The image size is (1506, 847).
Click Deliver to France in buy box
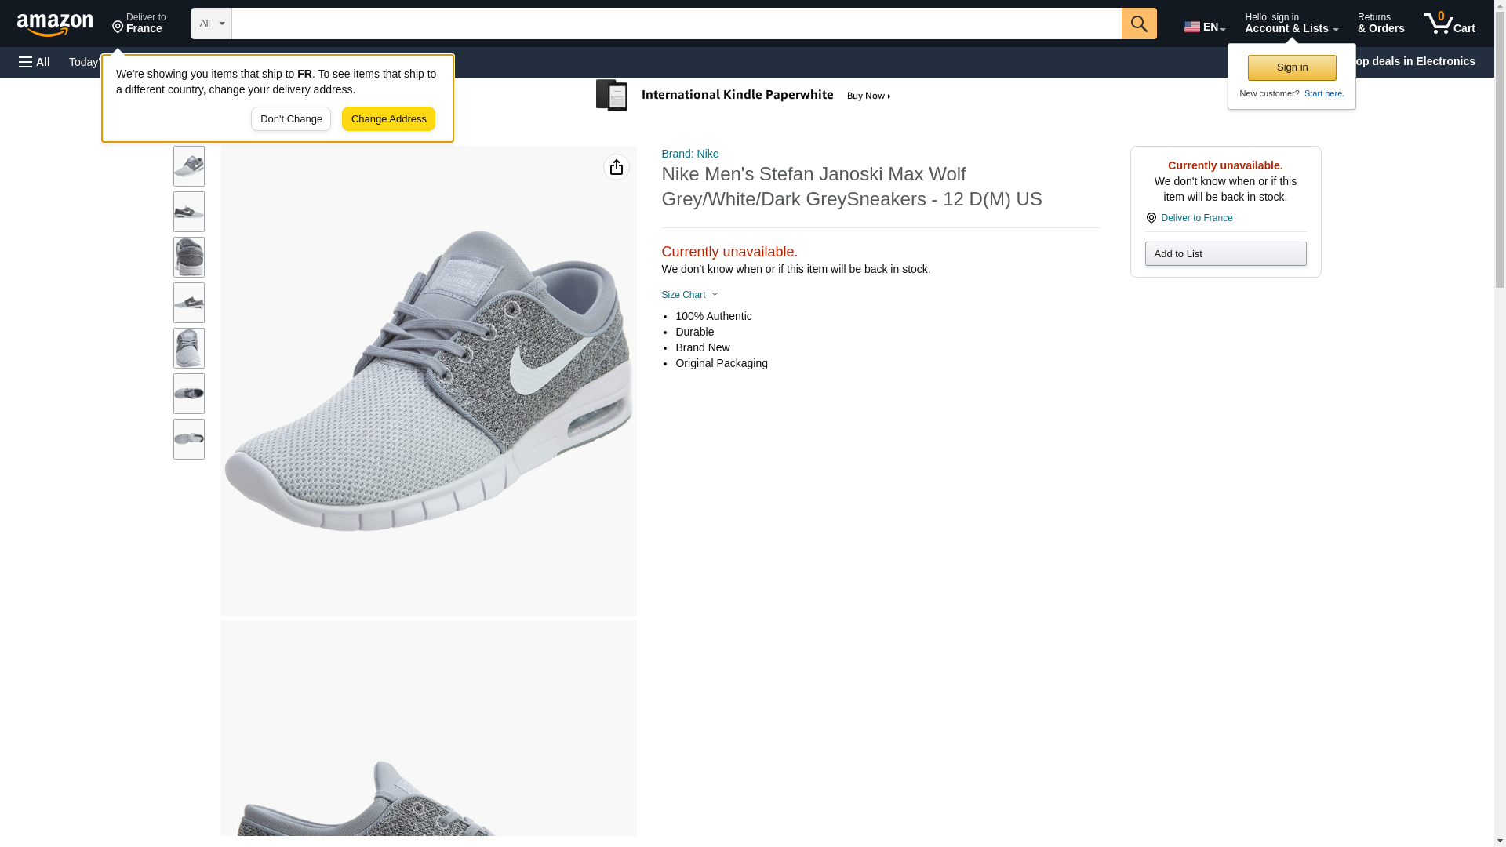click(1195, 218)
